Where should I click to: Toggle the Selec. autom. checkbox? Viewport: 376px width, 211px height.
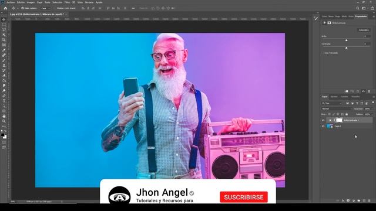(x=22, y=8)
